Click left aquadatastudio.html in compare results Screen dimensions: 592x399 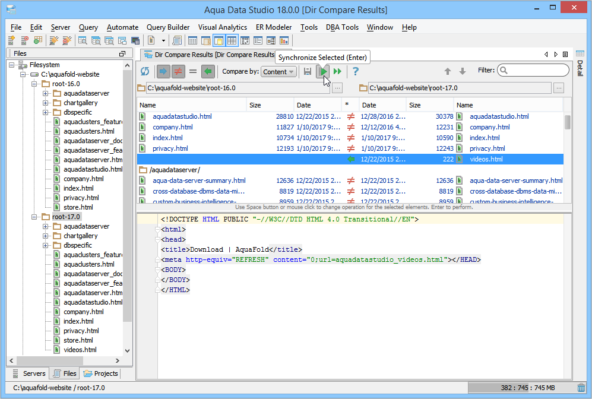(182, 116)
